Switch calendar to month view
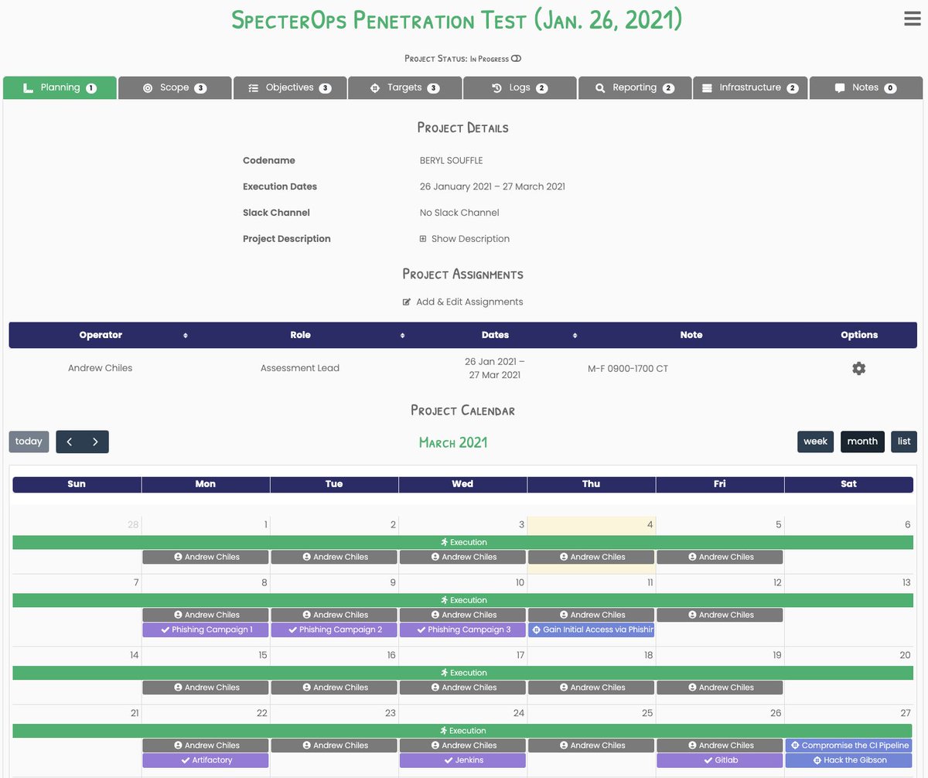928x778 pixels. point(862,442)
